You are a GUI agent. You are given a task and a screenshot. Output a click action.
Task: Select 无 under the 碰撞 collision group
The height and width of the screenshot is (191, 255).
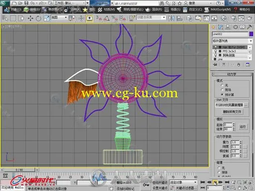(x=219, y=168)
